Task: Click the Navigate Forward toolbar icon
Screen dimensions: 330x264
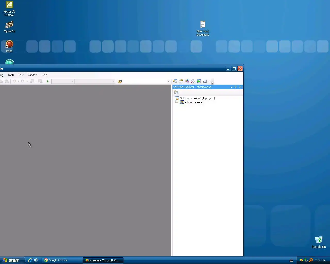Action: coord(40,81)
